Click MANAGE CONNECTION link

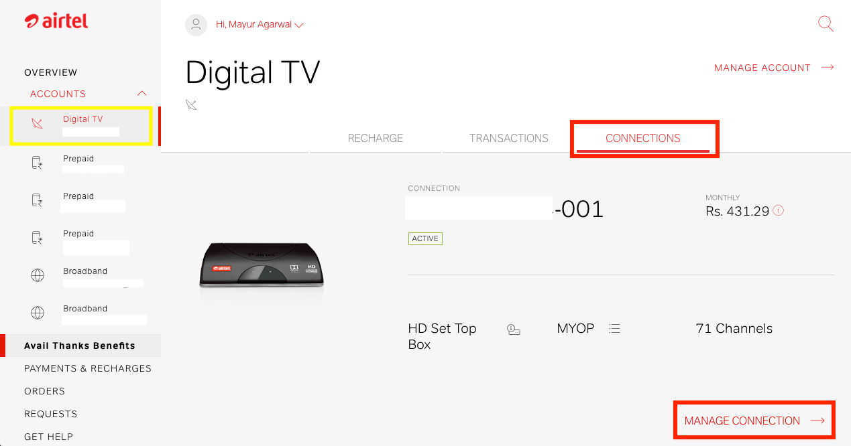pos(754,421)
